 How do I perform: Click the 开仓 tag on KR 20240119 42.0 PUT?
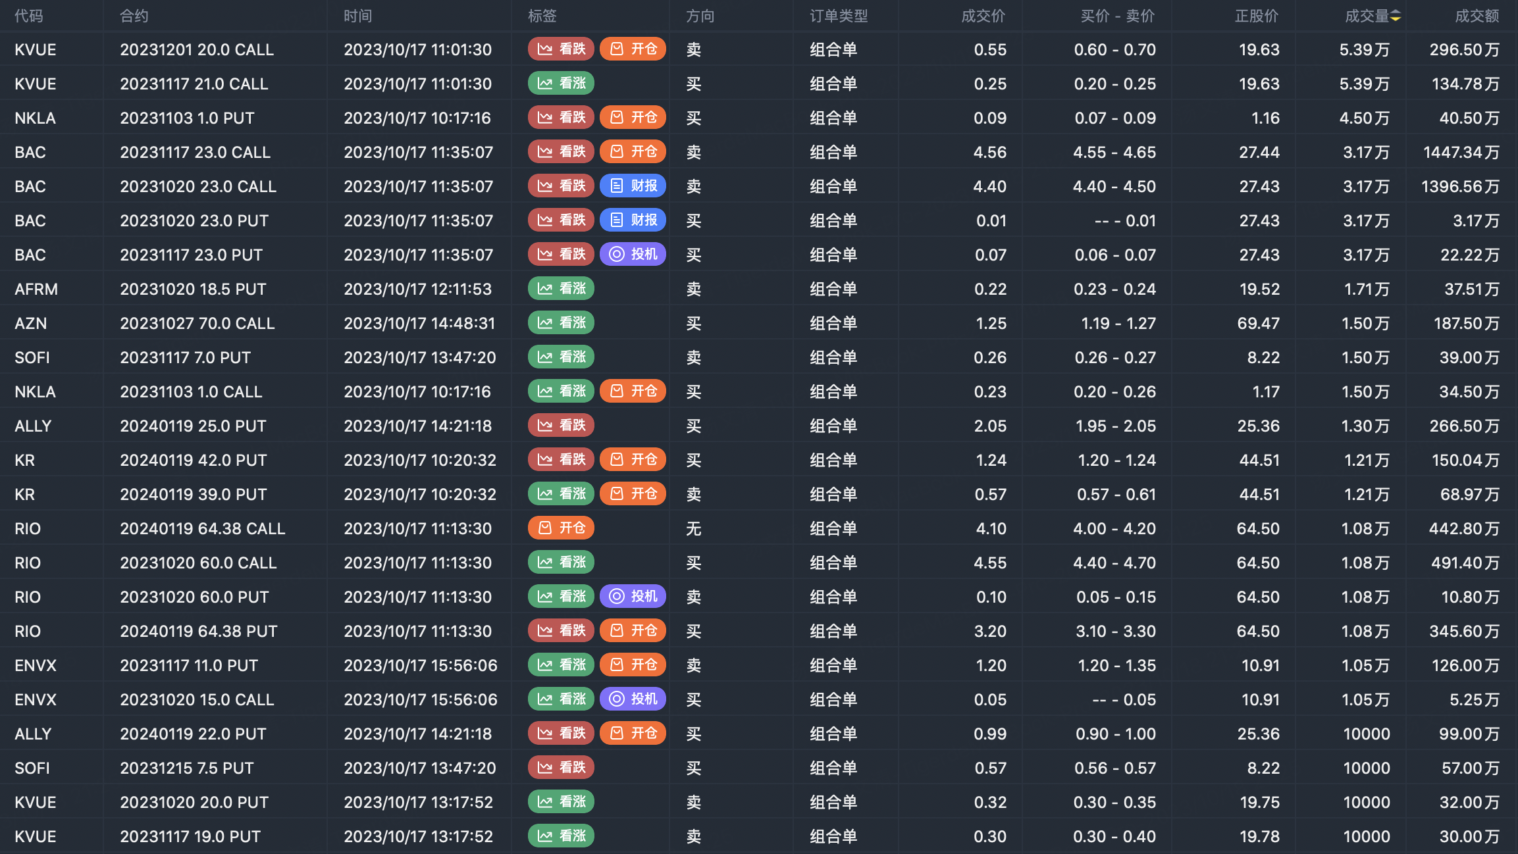(633, 460)
